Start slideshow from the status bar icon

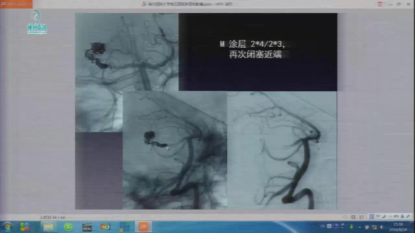[362, 217]
